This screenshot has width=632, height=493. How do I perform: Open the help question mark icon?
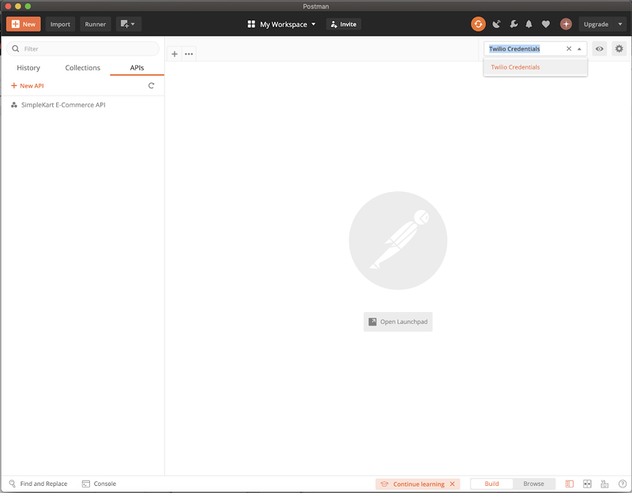pyautogui.click(x=623, y=484)
